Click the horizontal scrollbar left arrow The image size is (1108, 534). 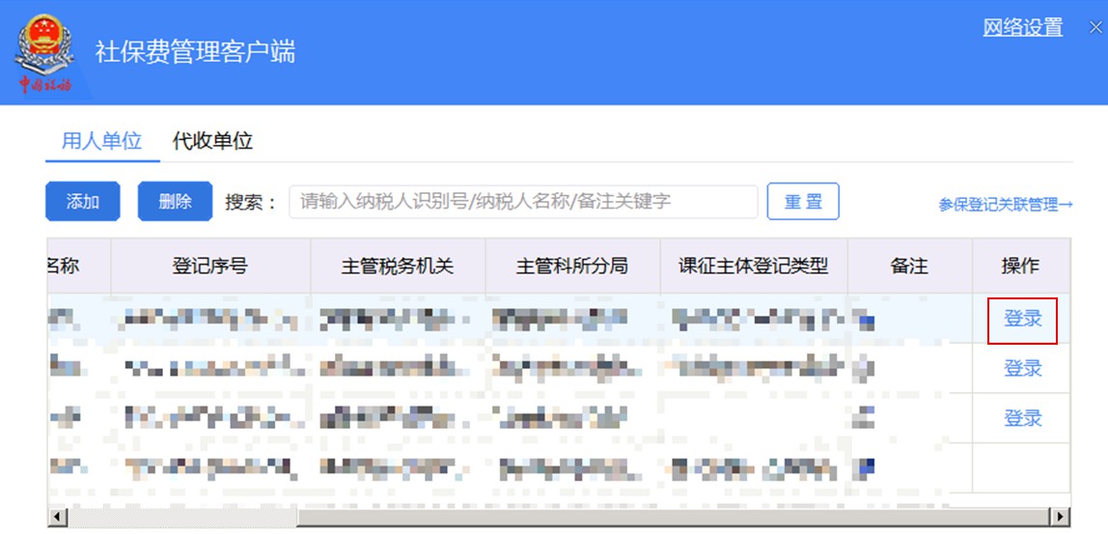point(57,517)
